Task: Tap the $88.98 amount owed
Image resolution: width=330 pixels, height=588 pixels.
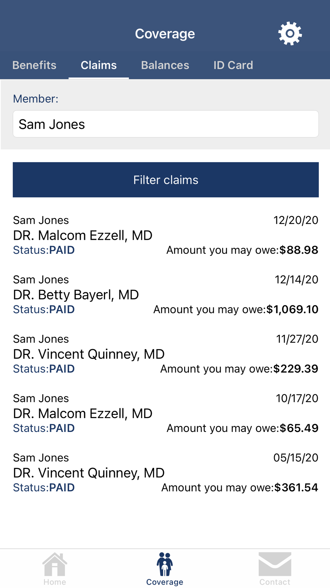Action: tap(299, 250)
